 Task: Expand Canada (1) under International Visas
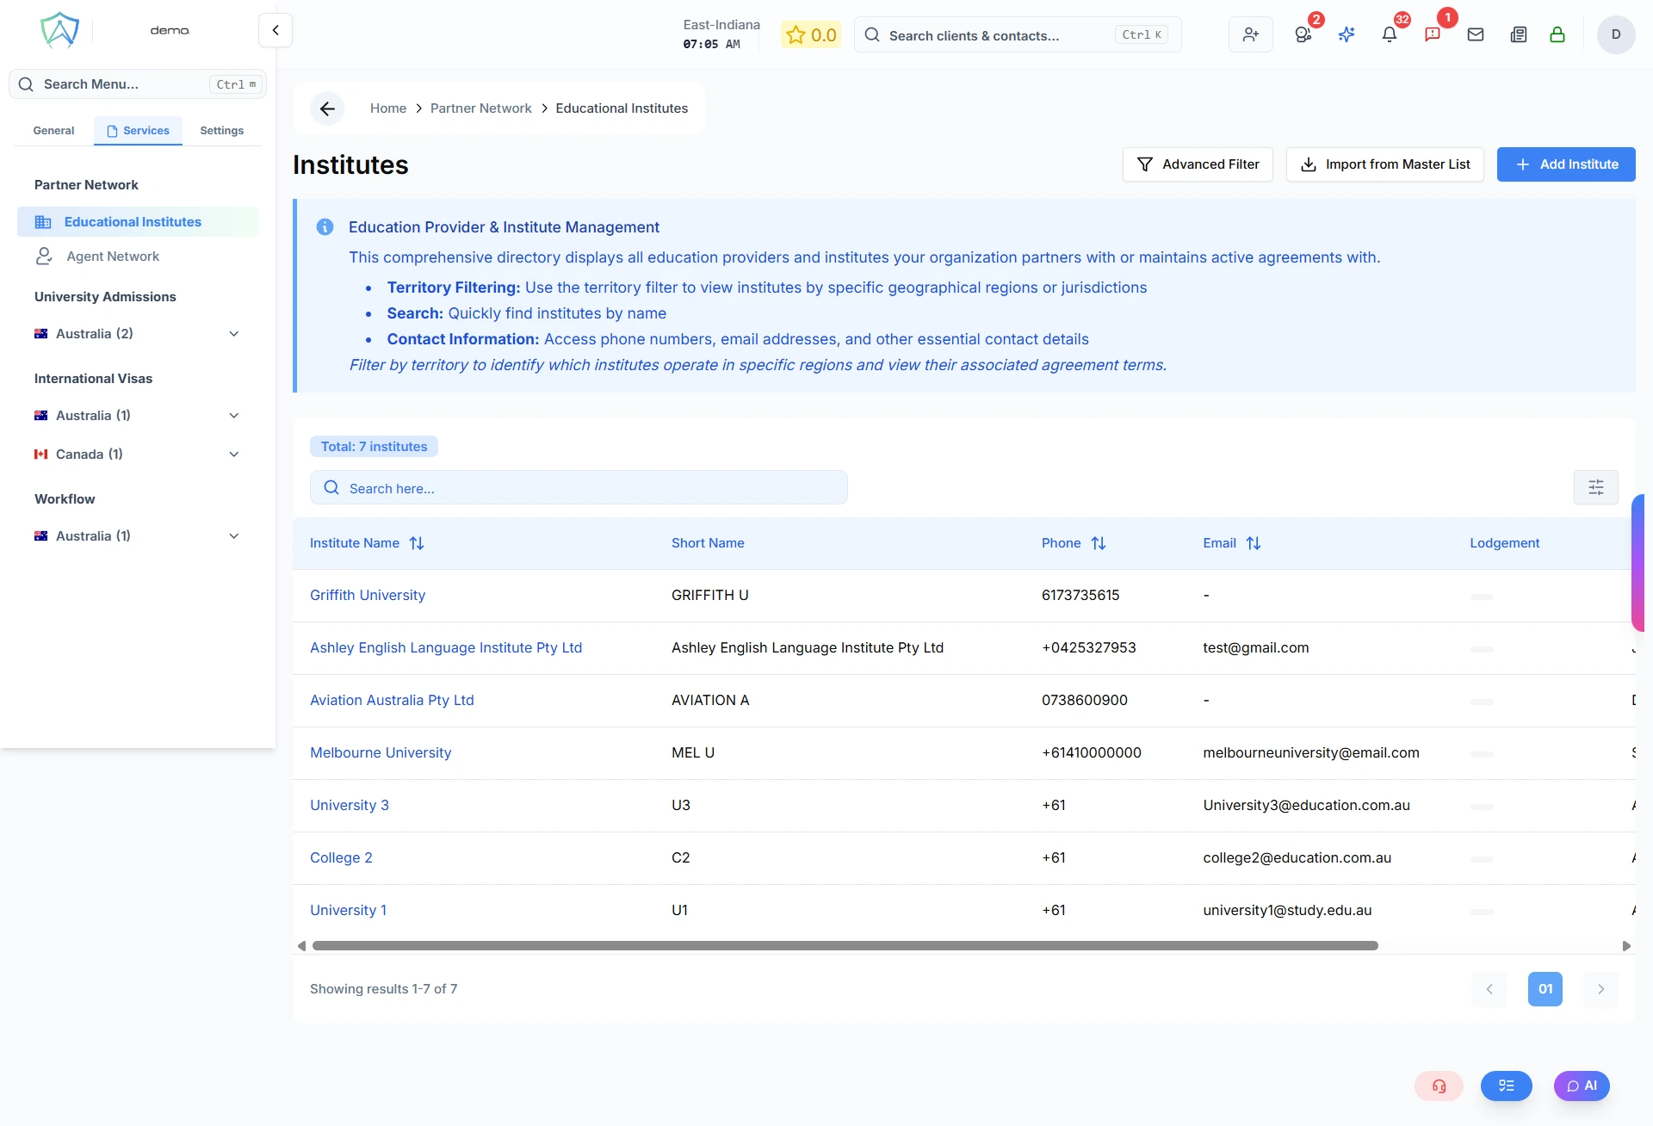coord(233,455)
